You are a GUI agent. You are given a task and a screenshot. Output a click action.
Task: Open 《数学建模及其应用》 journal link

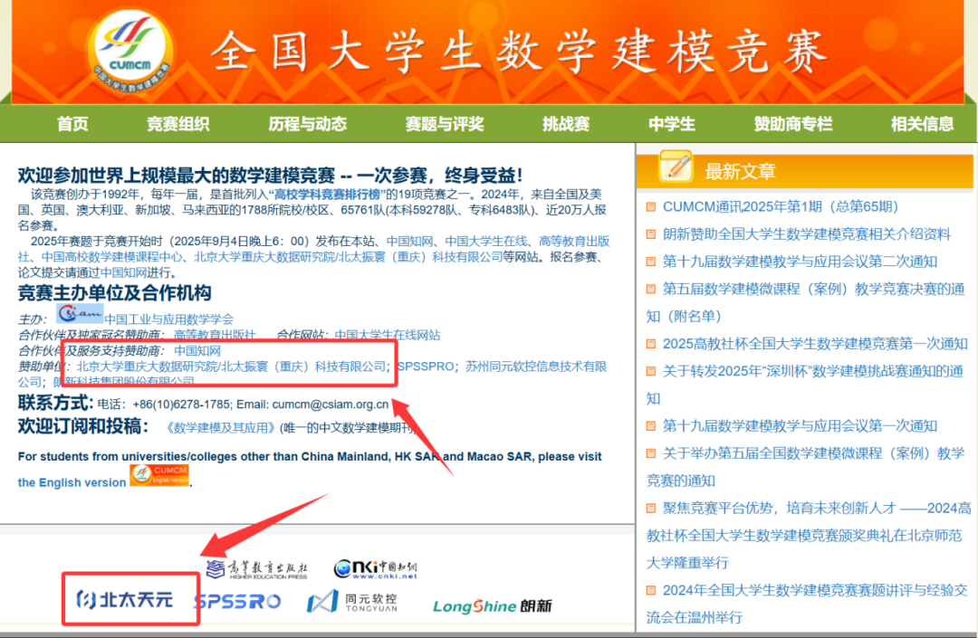click(220, 427)
